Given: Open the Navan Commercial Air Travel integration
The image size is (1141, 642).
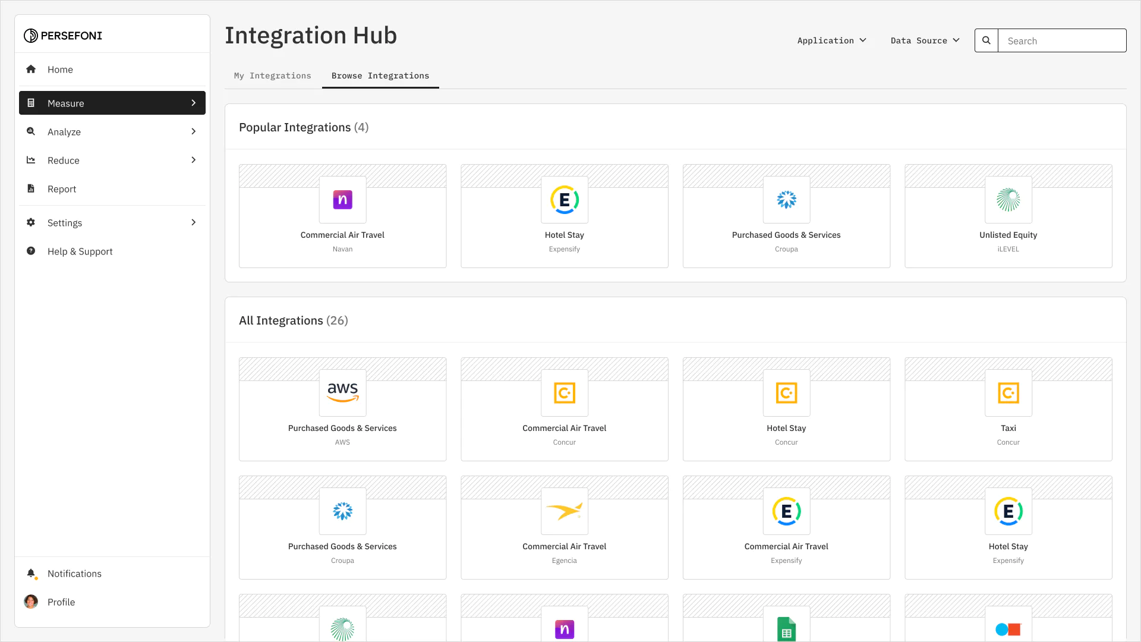Looking at the screenshot, I should pyautogui.click(x=342, y=215).
